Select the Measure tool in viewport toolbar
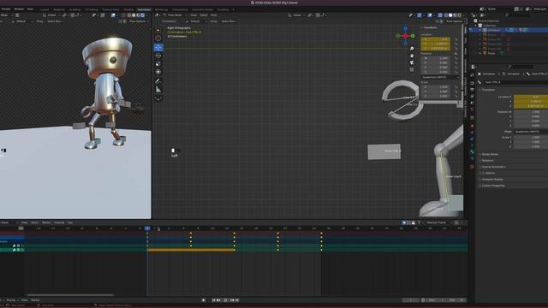Image resolution: width=548 pixels, height=308 pixels. (x=158, y=89)
